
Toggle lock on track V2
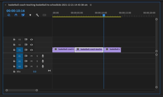click(x=14, y=45)
